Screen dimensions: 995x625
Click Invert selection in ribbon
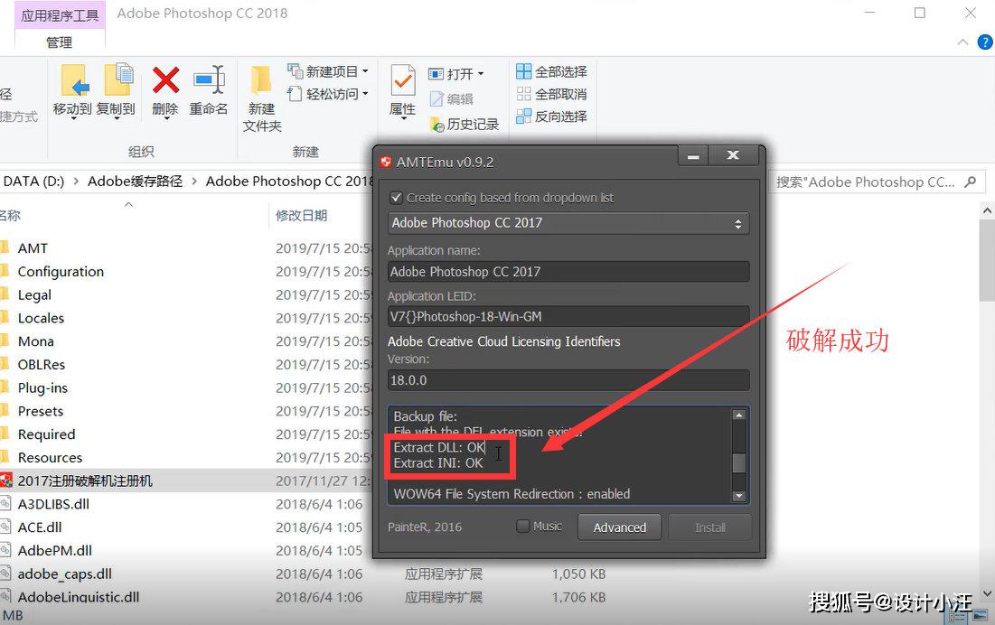(551, 117)
